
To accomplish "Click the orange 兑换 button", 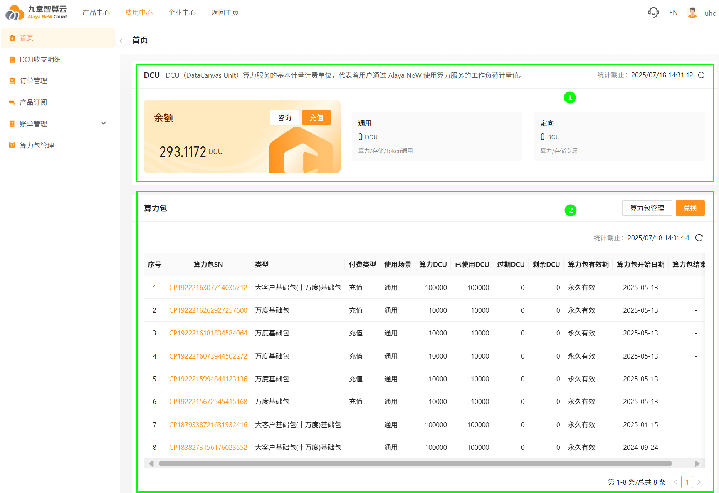I will (x=690, y=208).
